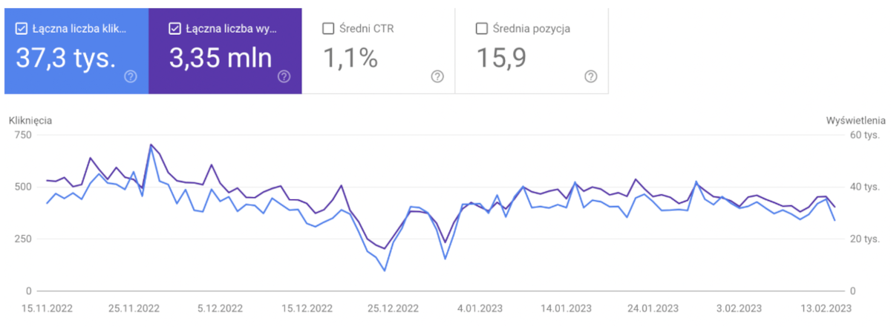Image resolution: width=891 pixels, height=335 pixels.
Task: Click help icon on Średni CTR card
Action: pyautogui.click(x=437, y=76)
